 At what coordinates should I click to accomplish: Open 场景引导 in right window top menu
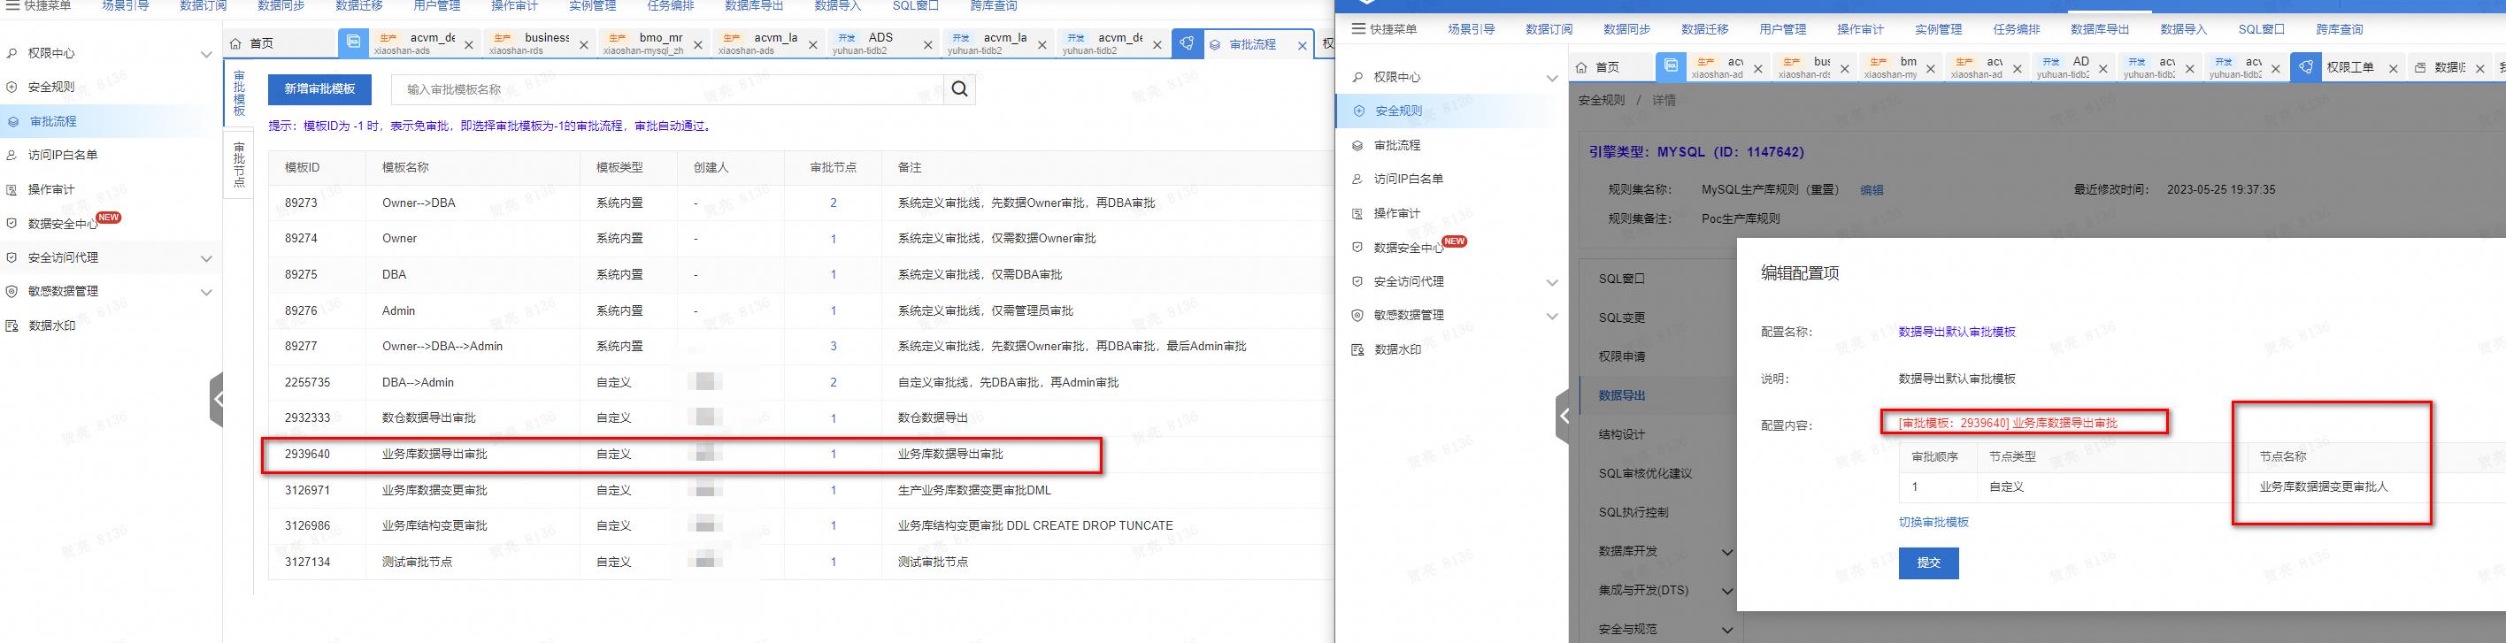click(x=1471, y=29)
